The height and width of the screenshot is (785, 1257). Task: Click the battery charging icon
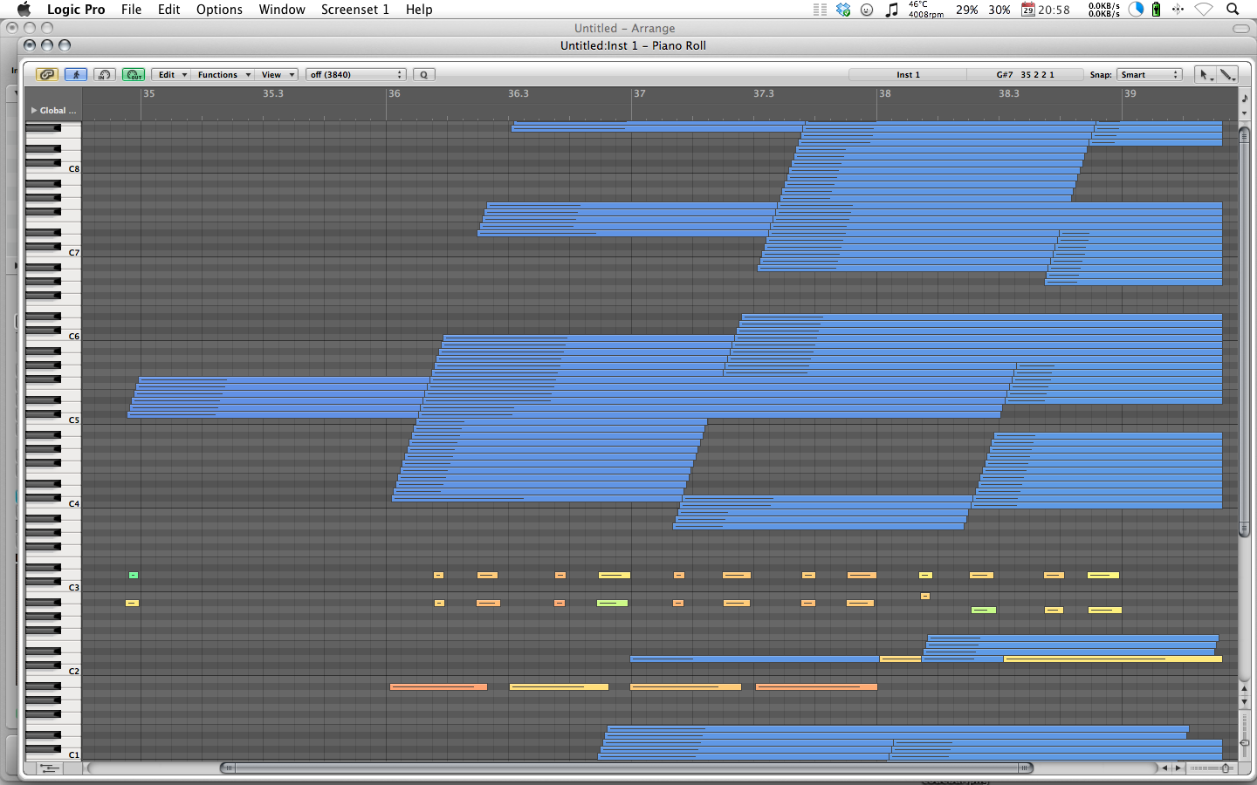click(x=1156, y=10)
